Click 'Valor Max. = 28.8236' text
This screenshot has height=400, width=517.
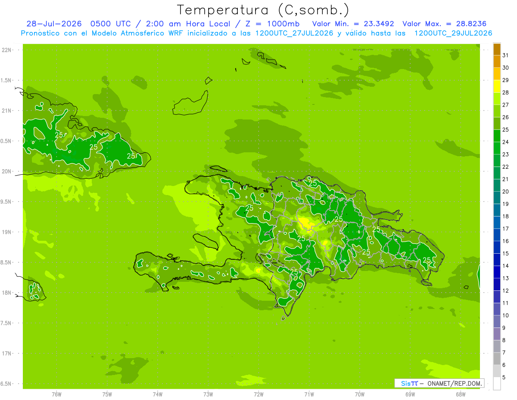coord(445,24)
